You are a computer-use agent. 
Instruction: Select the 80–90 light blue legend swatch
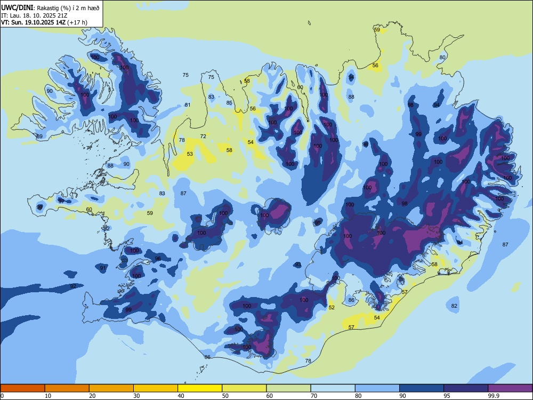377,388
